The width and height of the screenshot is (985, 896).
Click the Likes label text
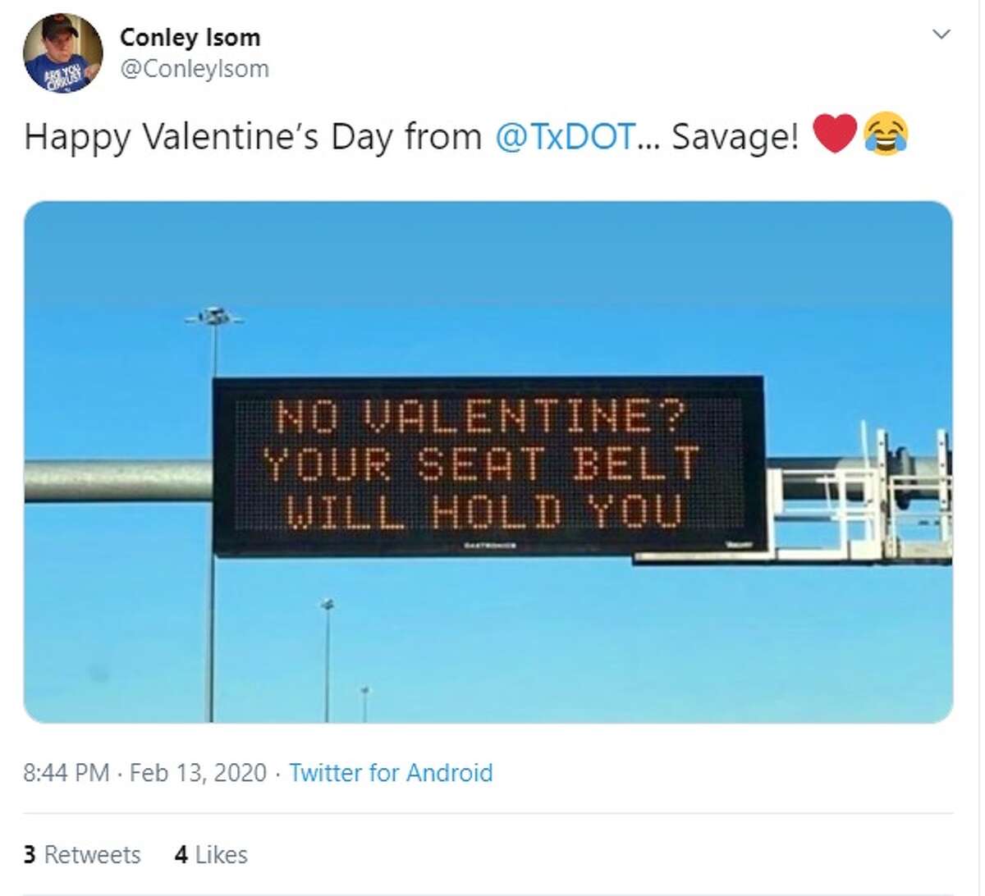tap(223, 854)
